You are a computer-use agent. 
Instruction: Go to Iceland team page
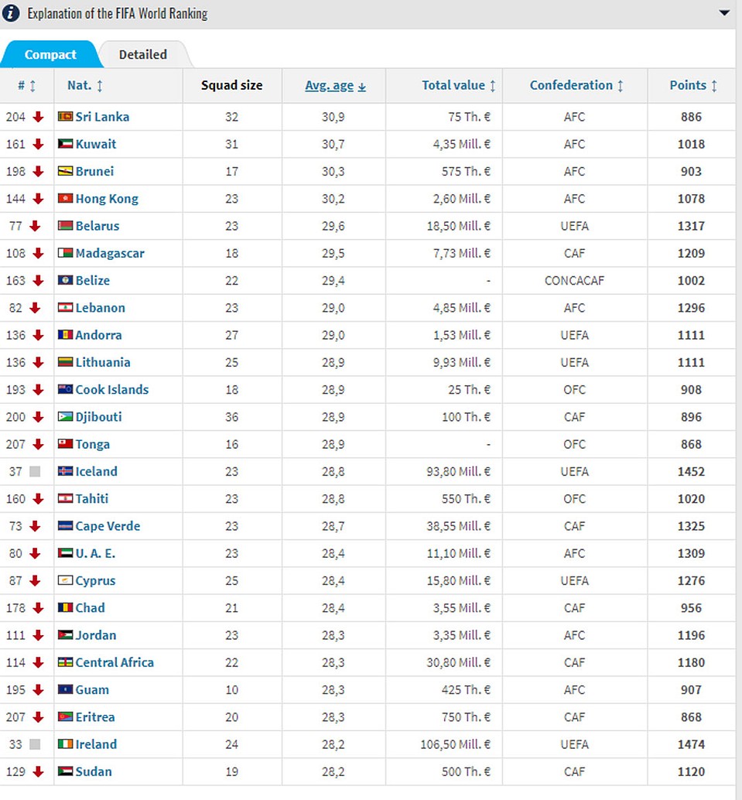point(97,471)
